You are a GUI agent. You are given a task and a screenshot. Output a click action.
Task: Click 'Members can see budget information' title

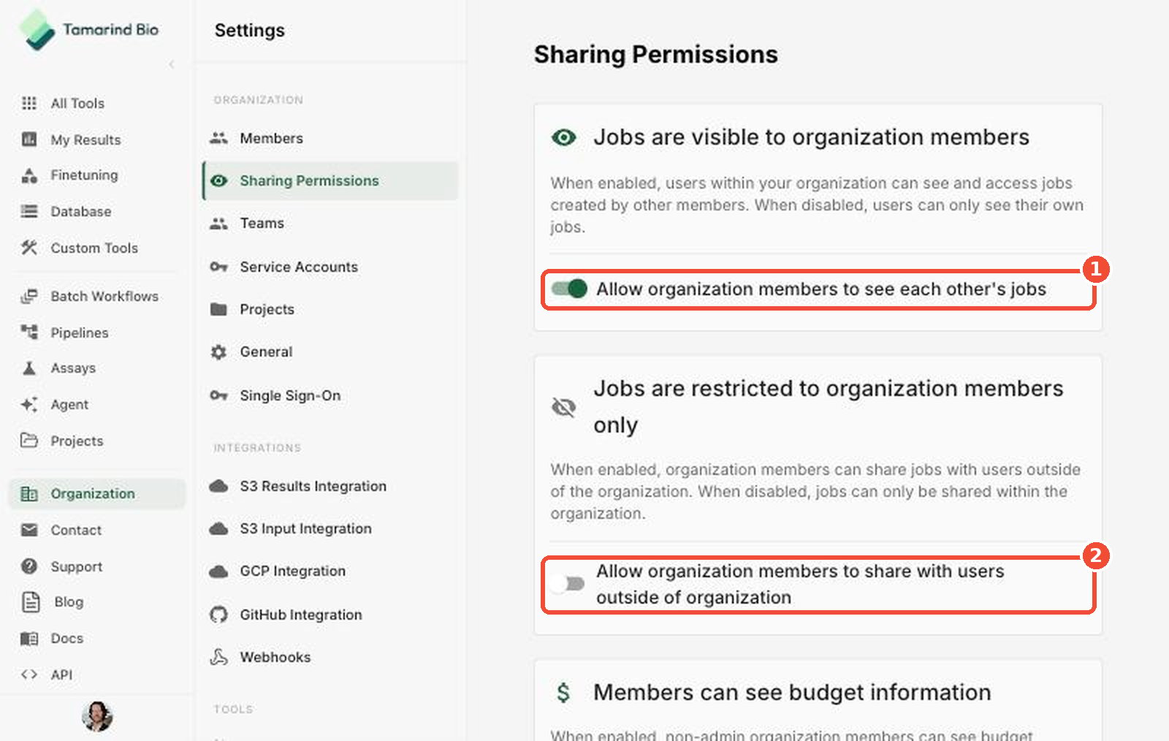click(792, 692)
